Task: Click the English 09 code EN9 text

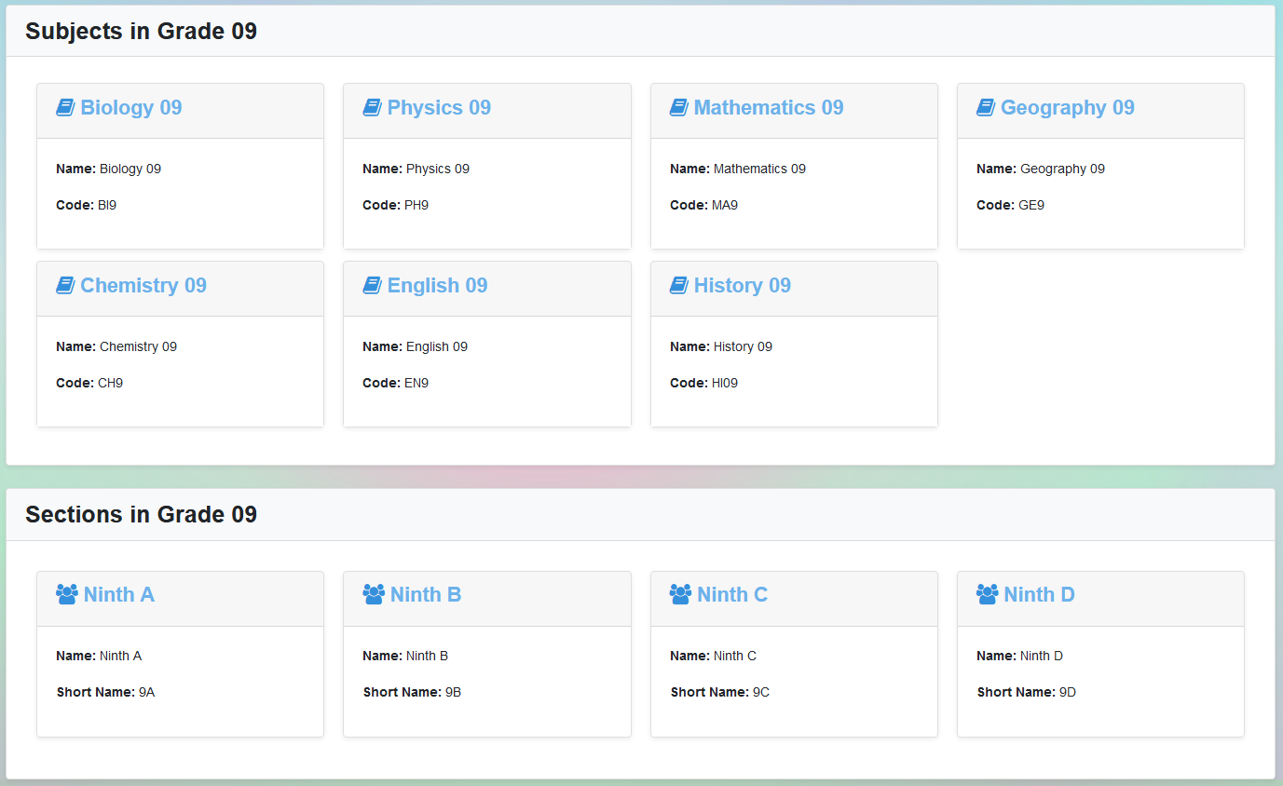Action: pyautogui.click(x=416, y=383)
